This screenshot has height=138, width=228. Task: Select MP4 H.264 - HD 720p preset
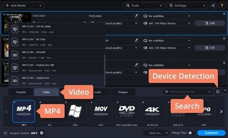[x=56, y=42]
